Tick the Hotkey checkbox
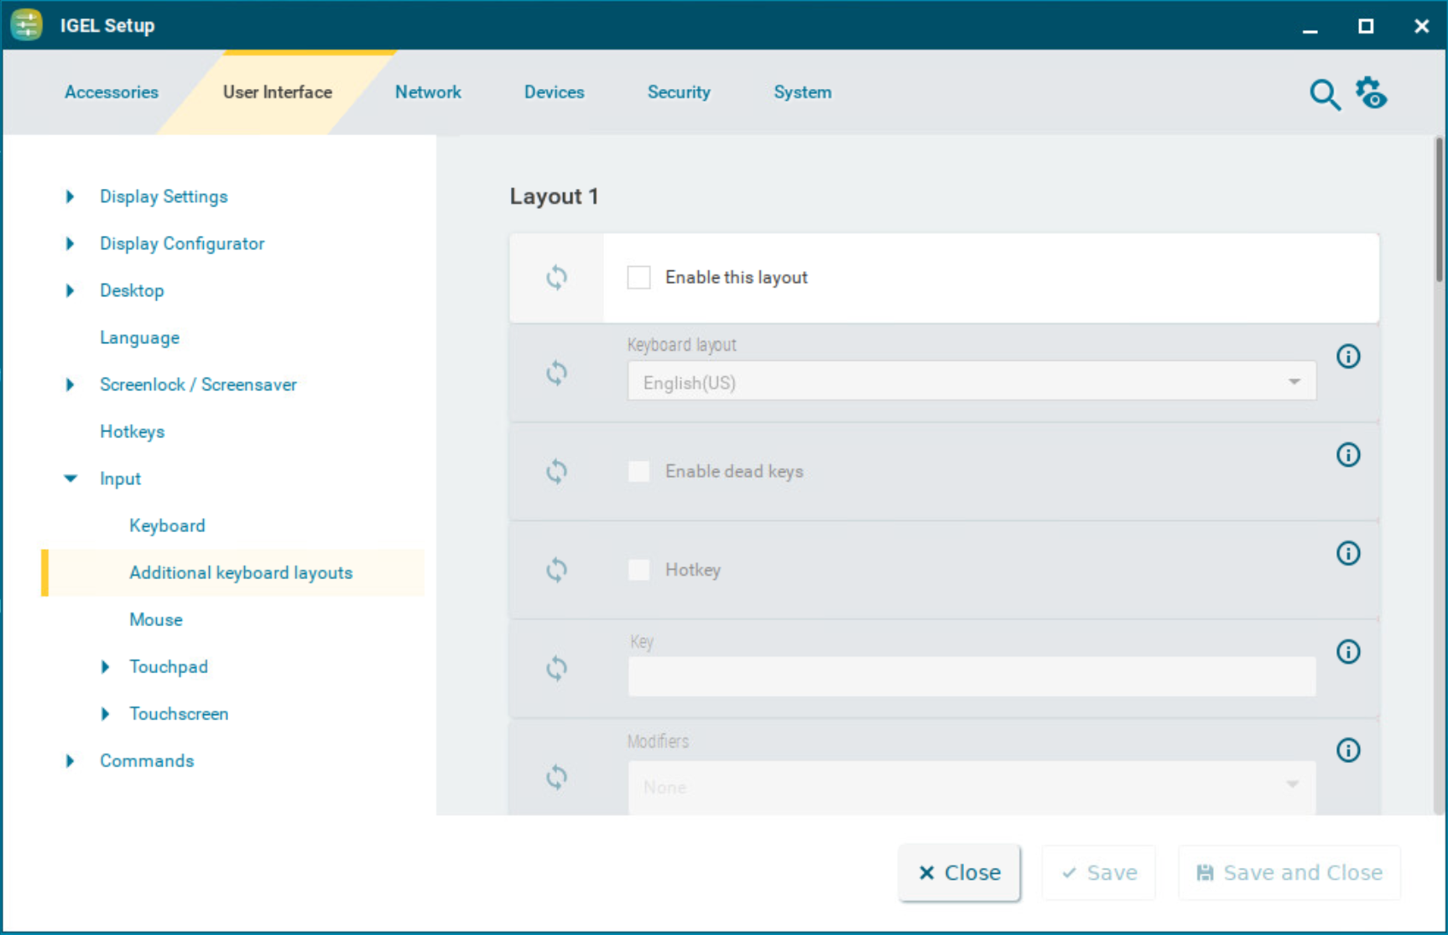 tap(639, 570)
